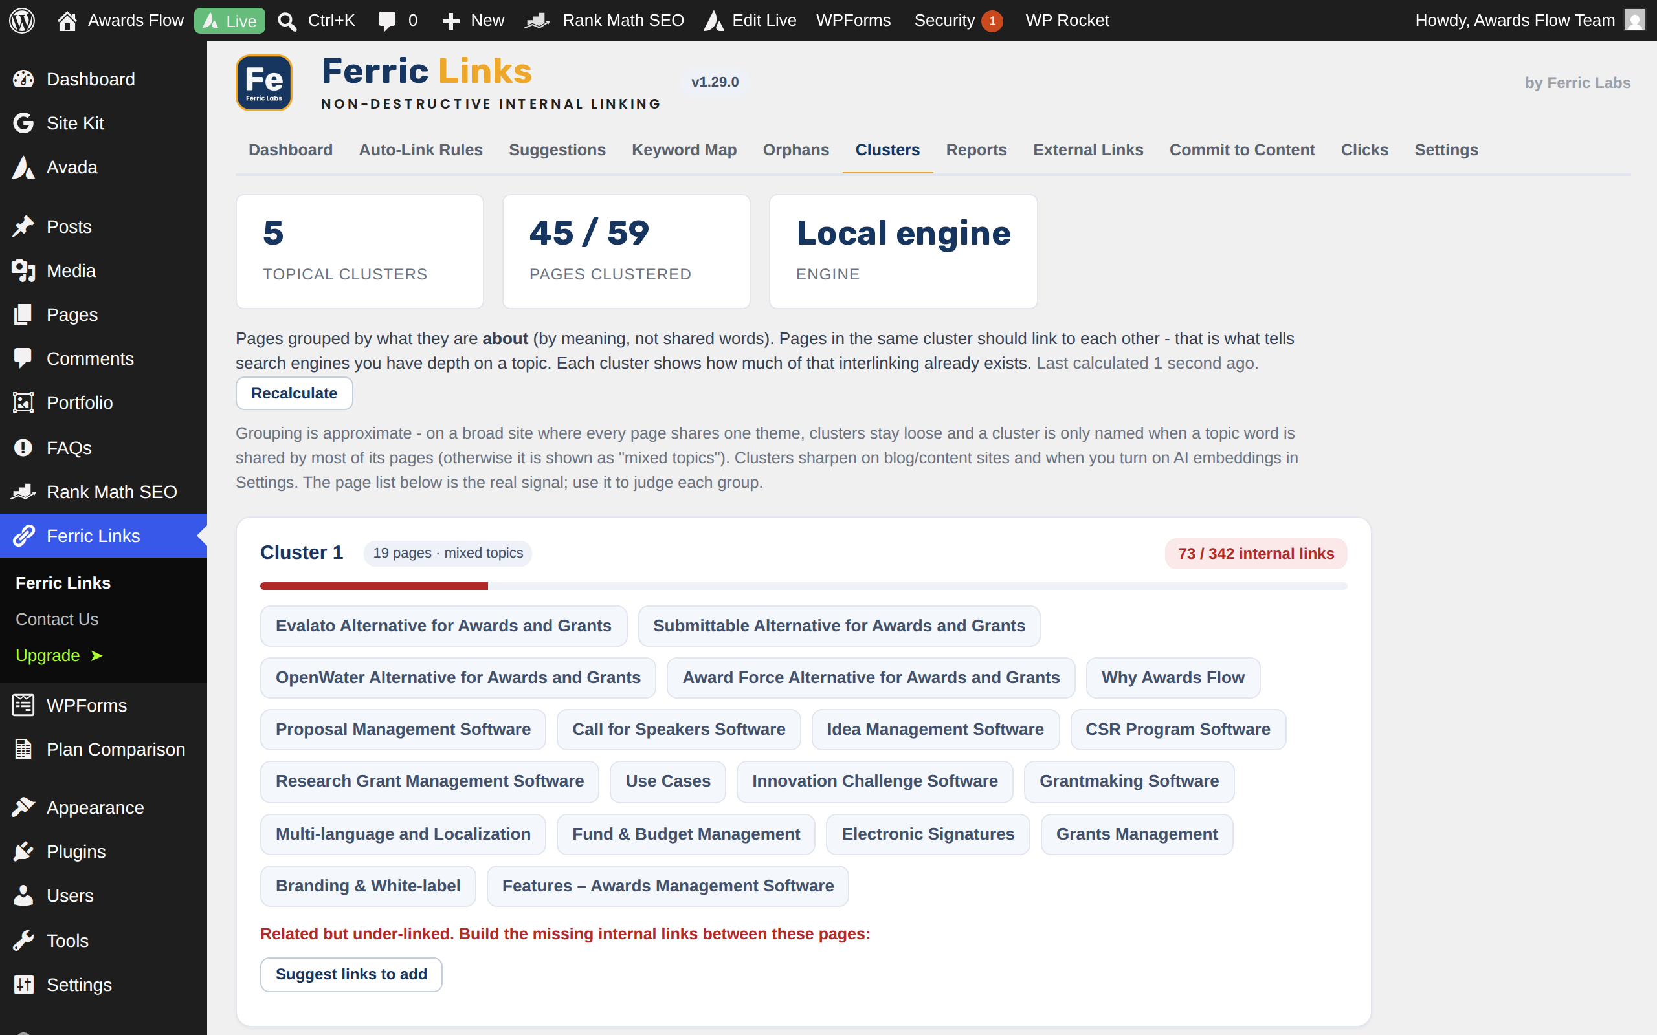Click the by Ferric Labs text
1657x1035 pixels.
1577,83
